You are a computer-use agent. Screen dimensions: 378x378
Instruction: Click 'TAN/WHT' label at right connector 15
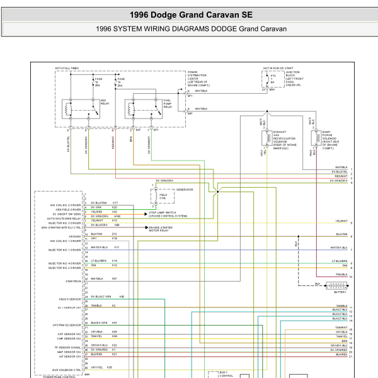coord(341,328)
